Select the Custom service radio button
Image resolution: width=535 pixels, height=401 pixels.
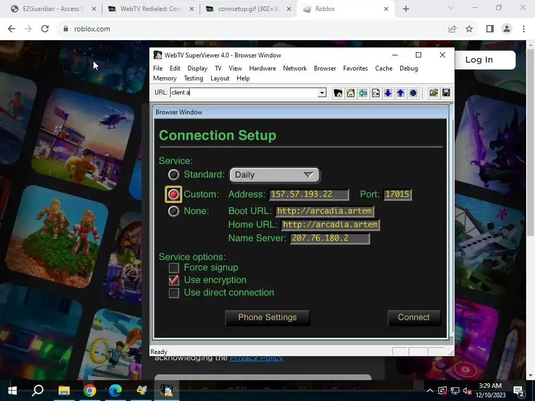173,194
